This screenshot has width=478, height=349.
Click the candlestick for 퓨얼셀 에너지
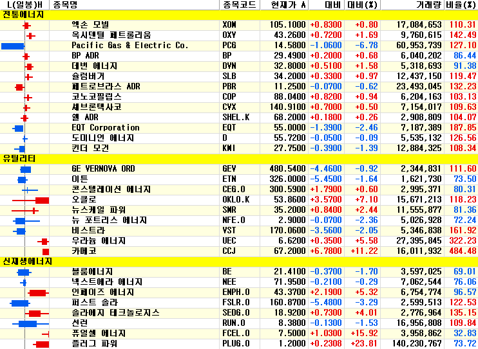pos(46,334)
